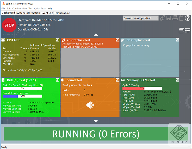
Task: Copy results using the clipboard icon
Action: tap(181, 18)
